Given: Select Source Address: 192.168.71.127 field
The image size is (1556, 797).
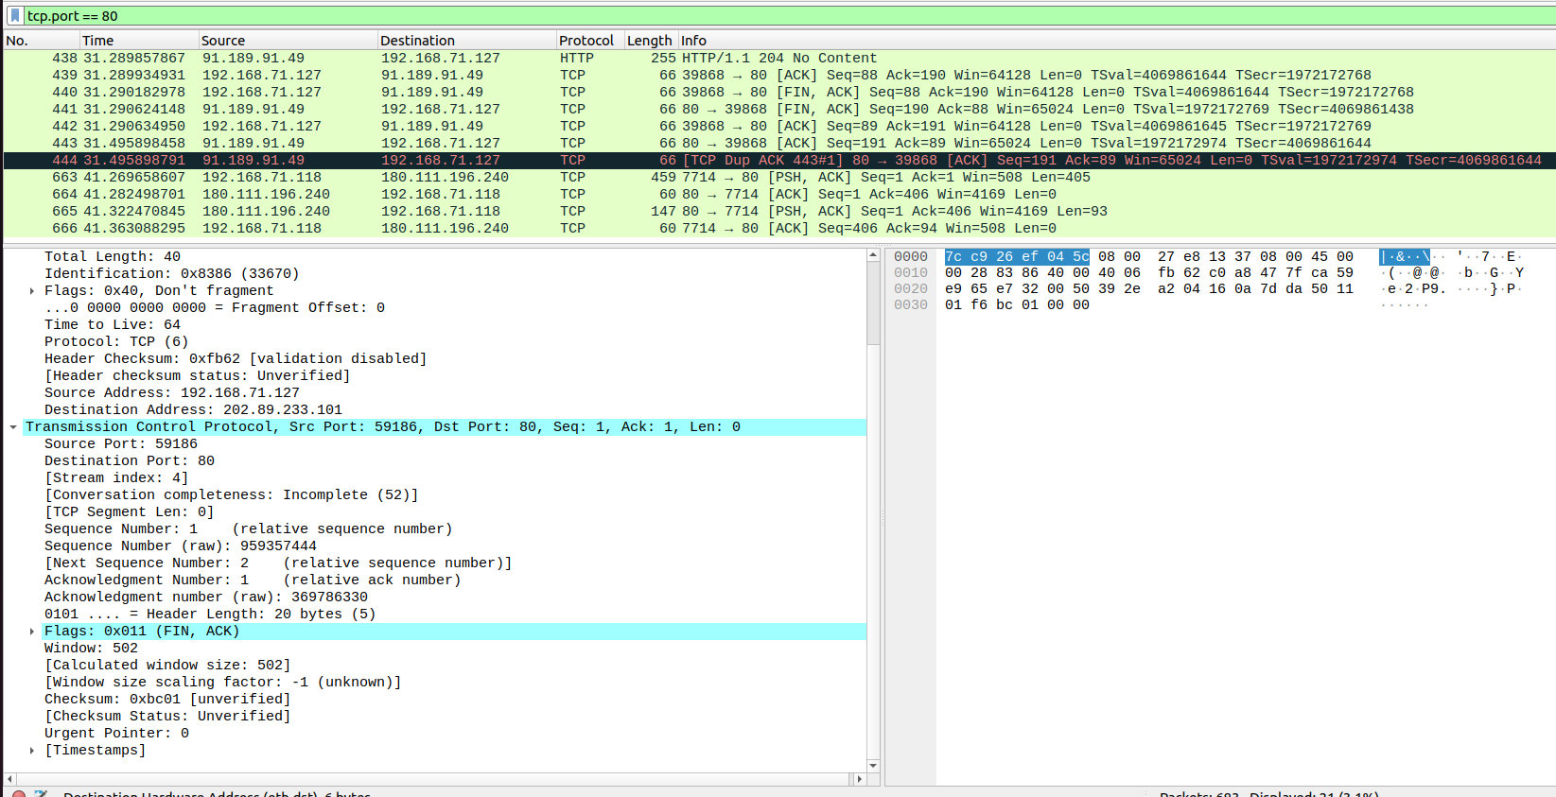Looking at the screenshot, I should 172,392.
